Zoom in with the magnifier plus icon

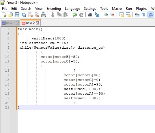106,15
